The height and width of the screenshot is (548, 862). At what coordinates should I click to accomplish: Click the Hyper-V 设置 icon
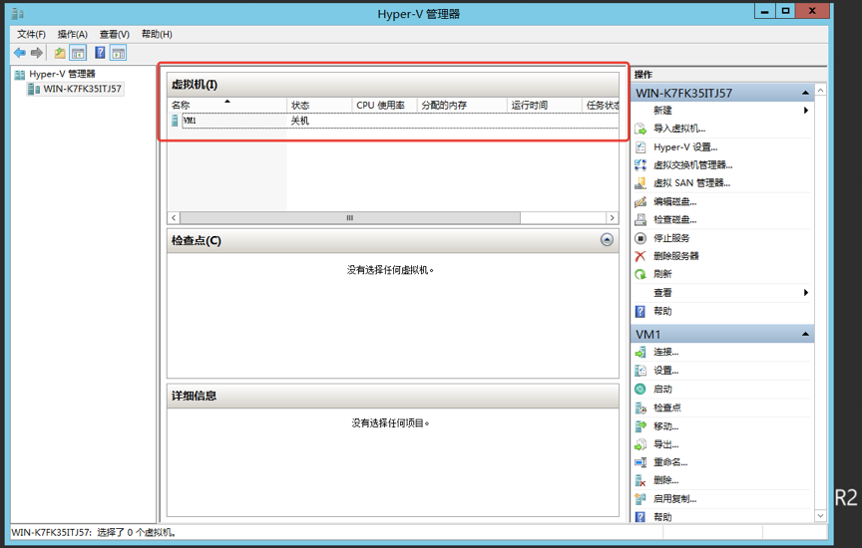[x=641, y=147]
